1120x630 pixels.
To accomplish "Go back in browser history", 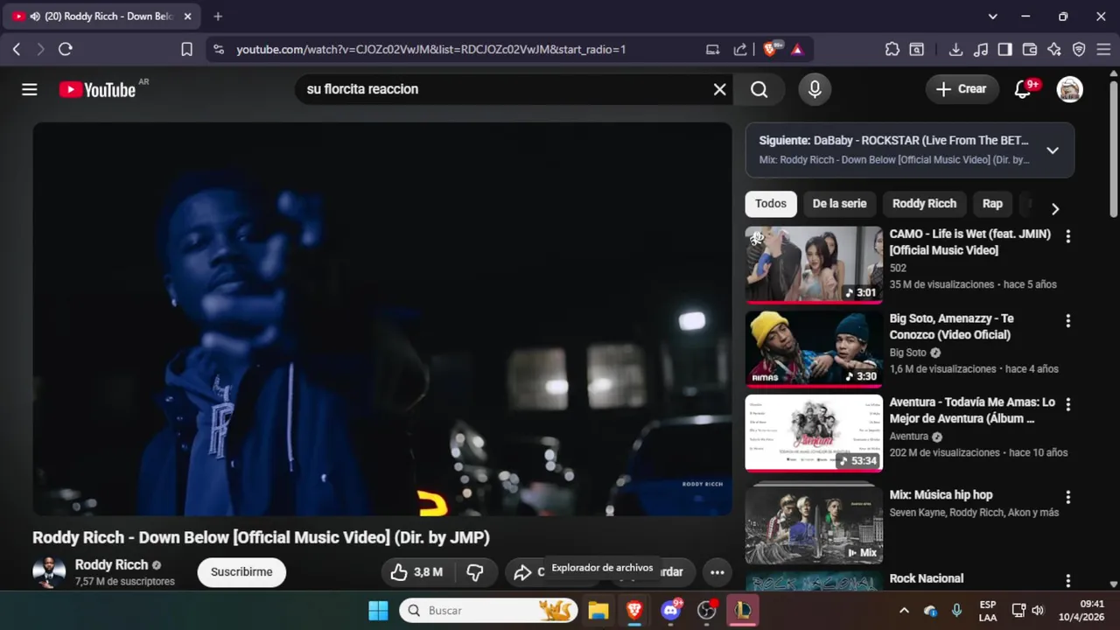I will 17,50.
